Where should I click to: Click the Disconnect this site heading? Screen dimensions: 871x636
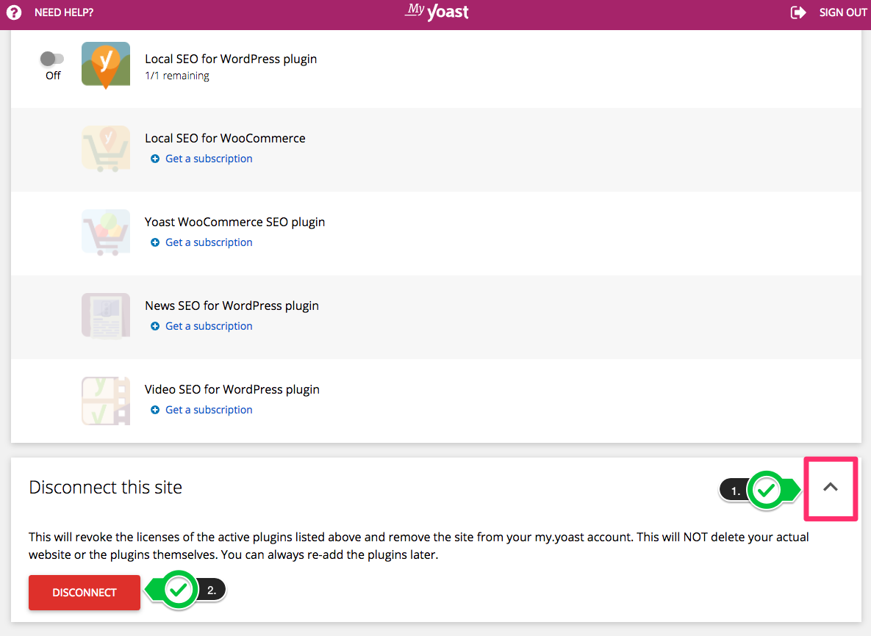coord(105,488)
